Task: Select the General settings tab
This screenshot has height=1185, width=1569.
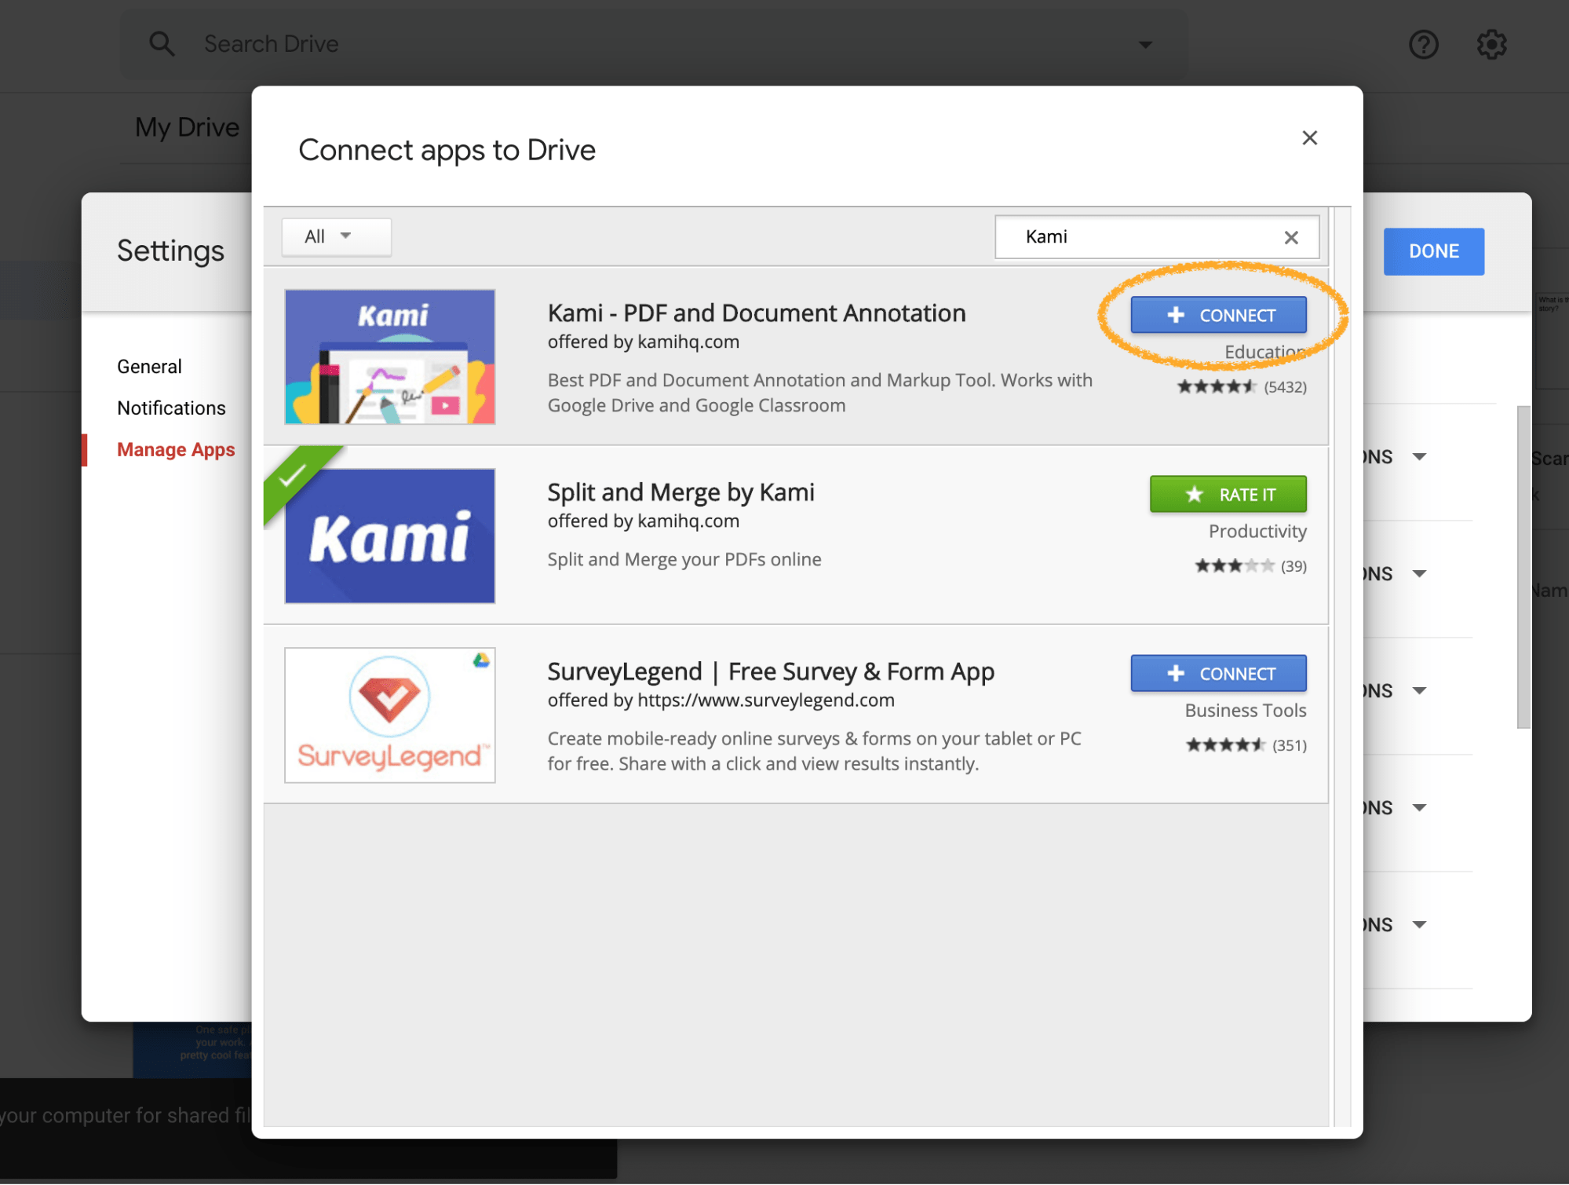Action: 149,367
